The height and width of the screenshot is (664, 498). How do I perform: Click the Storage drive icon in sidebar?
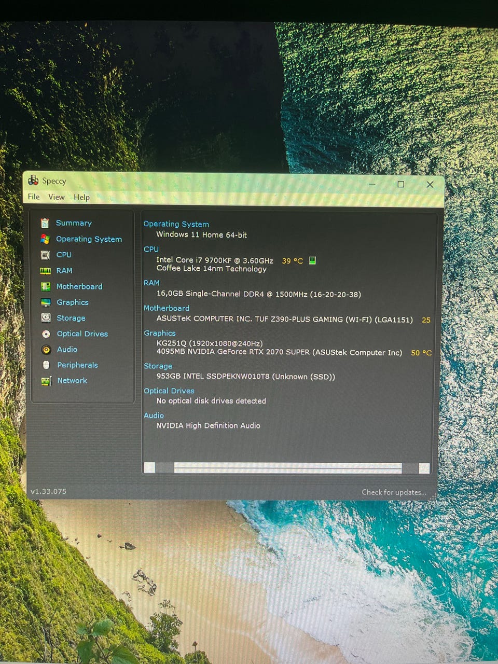point(46,318)
